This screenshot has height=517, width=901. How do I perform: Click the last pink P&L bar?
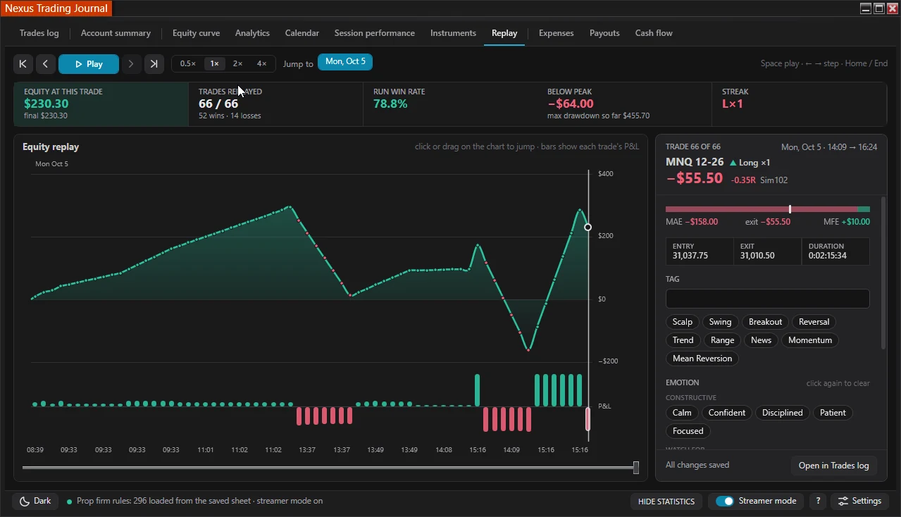[x=588, y=419]
